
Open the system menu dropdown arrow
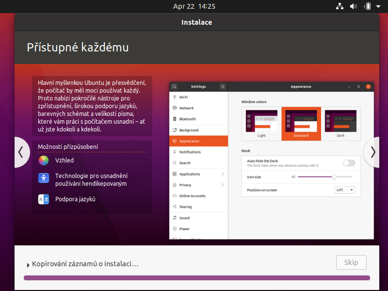(x=378, y=6)
